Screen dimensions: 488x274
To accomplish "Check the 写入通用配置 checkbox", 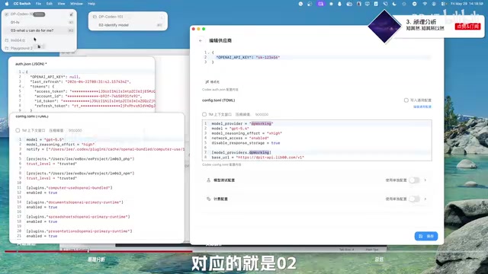I will tap(406, 100).
